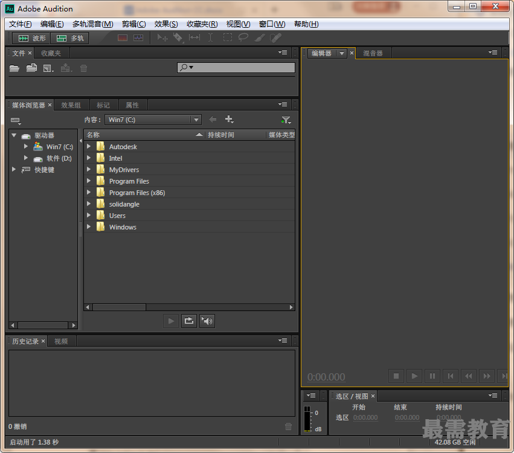Click New File icon in Files panel

(x=48, y=68)
